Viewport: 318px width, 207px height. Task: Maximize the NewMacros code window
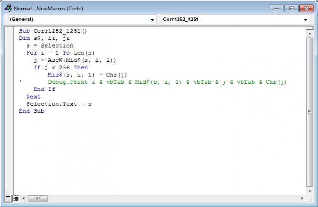290,8
